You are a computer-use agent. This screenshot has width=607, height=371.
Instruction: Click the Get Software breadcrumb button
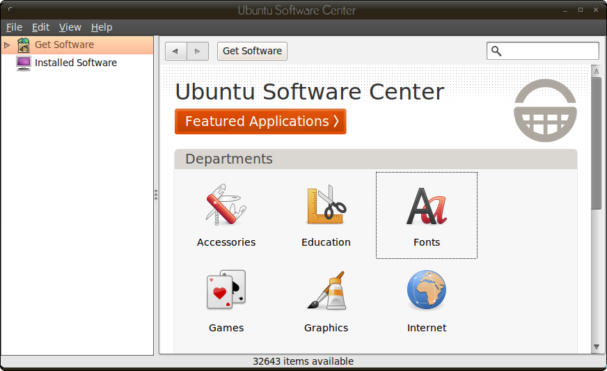(x=252, y=51)
